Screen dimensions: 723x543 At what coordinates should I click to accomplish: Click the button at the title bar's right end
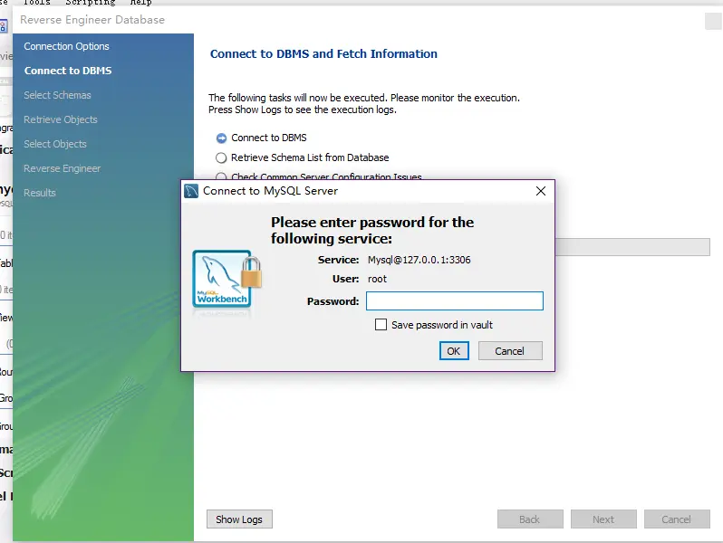coord(713,21)
